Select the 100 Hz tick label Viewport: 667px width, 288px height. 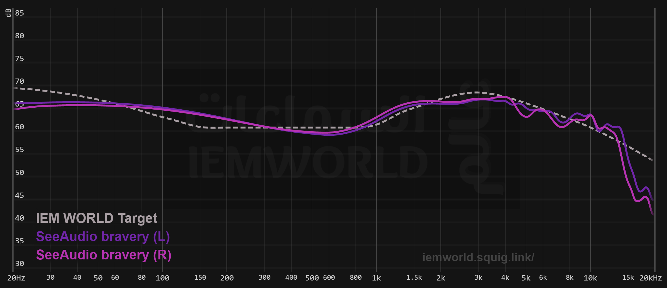pos(162,278)
